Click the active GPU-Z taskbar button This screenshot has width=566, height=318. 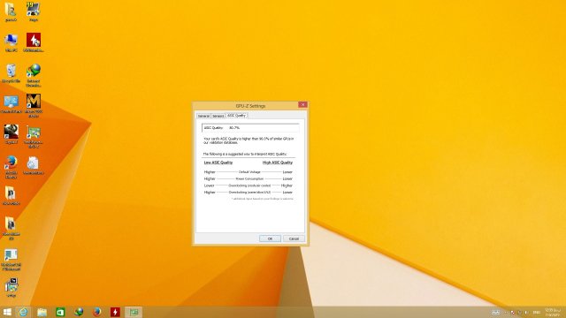[x=134, y=312]
